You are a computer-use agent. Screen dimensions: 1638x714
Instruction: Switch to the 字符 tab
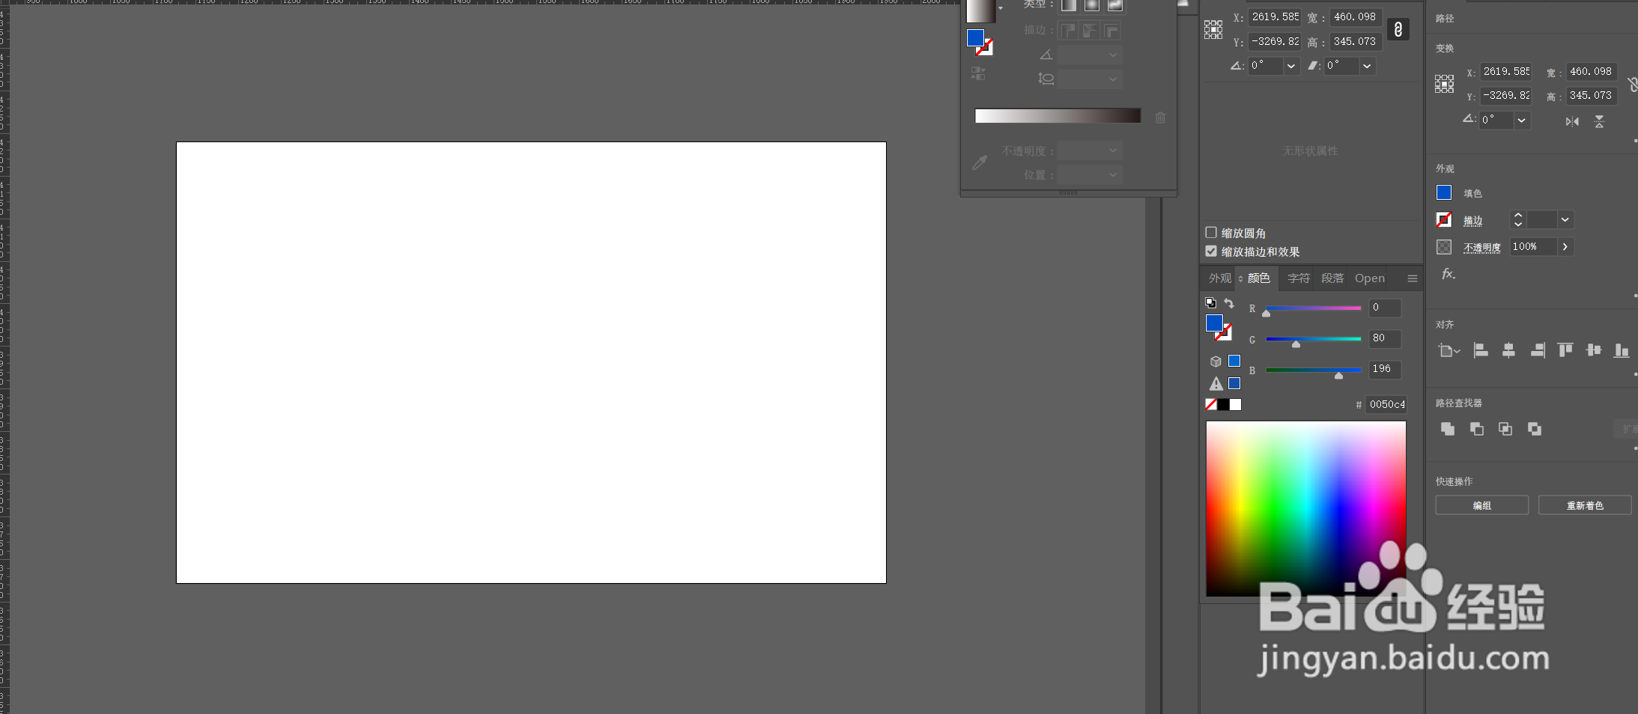tap(1299, 278)
